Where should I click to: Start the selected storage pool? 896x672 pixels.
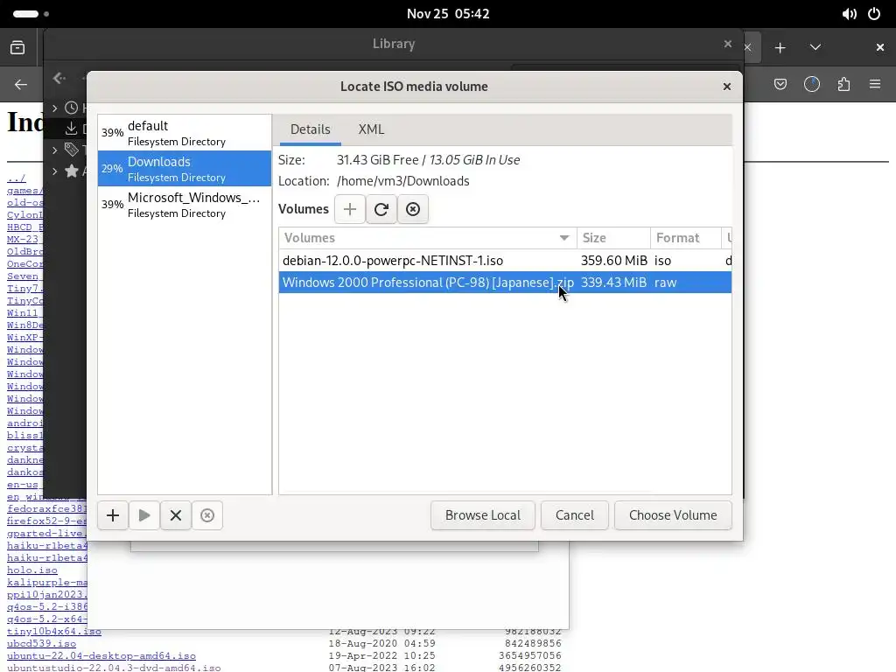(144, 515)
